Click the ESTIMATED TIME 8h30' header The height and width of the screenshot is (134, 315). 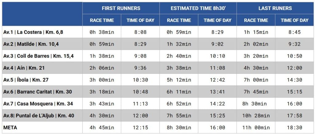(198, 8)
